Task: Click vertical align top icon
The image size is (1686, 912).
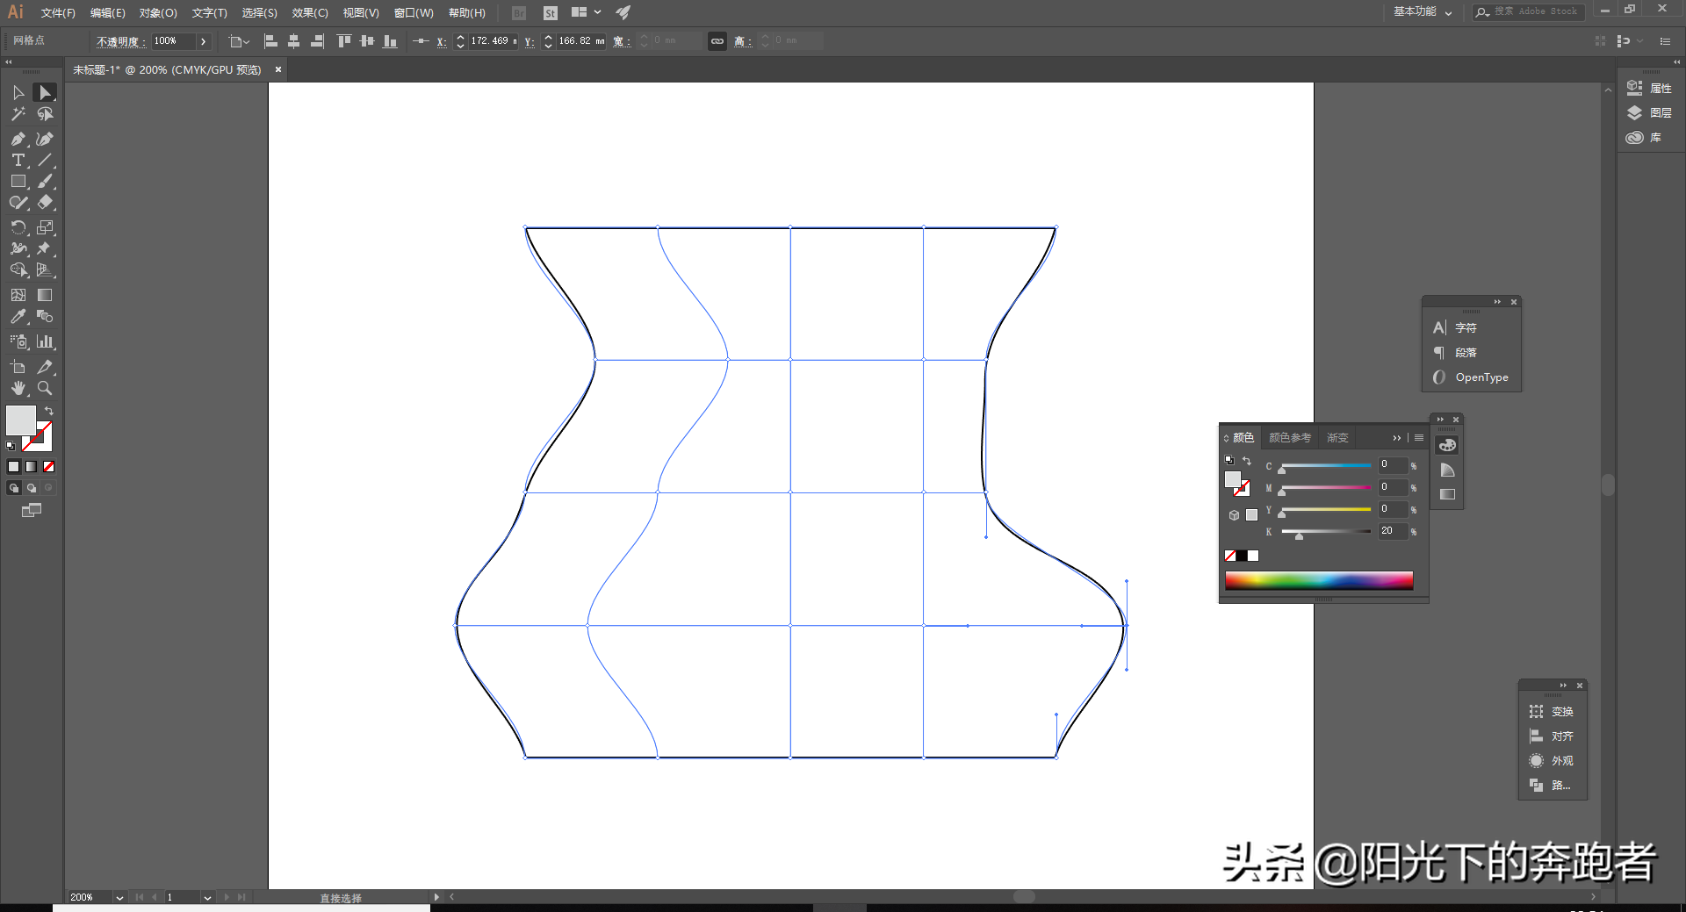Action: (x=344, y=41)
